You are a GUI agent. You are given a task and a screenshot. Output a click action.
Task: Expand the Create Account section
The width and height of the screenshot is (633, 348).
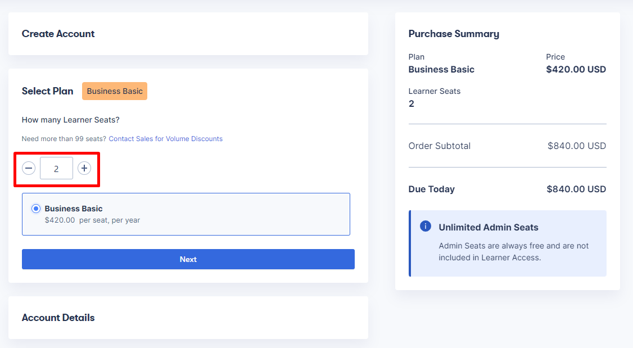[188, 34]
